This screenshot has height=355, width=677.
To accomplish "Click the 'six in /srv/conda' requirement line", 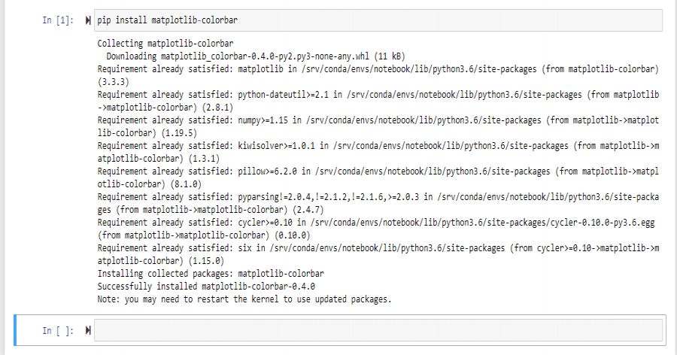I will coord(376,248).
